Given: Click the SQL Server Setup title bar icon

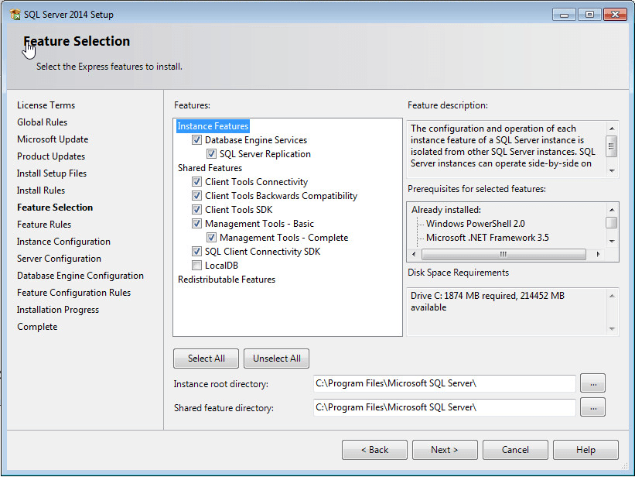Looking at the screenshot, I should coord(13,14).
